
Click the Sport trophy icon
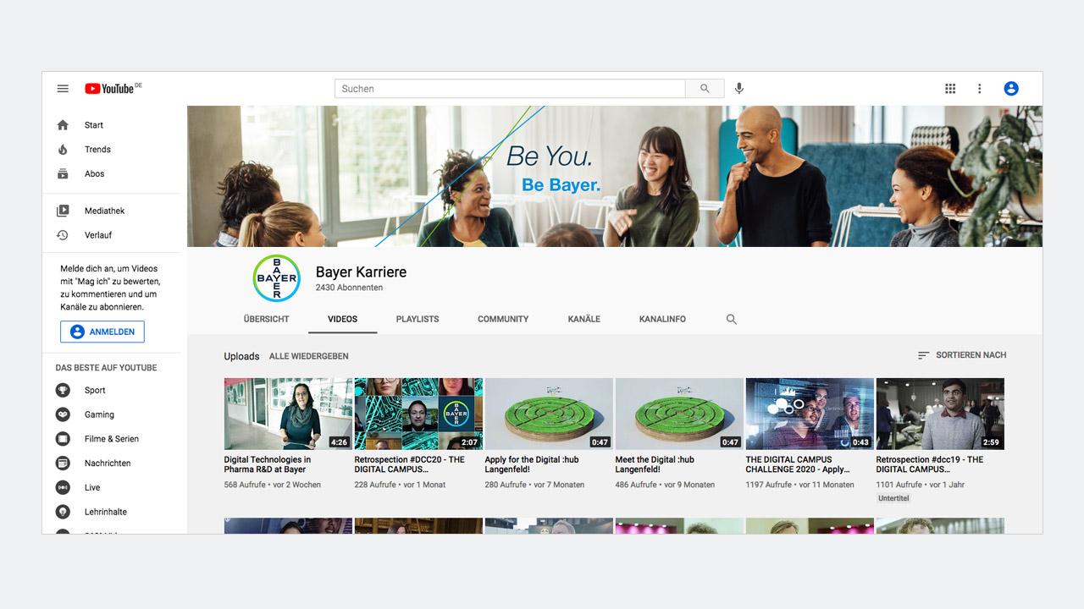click(x=63, y=391)
